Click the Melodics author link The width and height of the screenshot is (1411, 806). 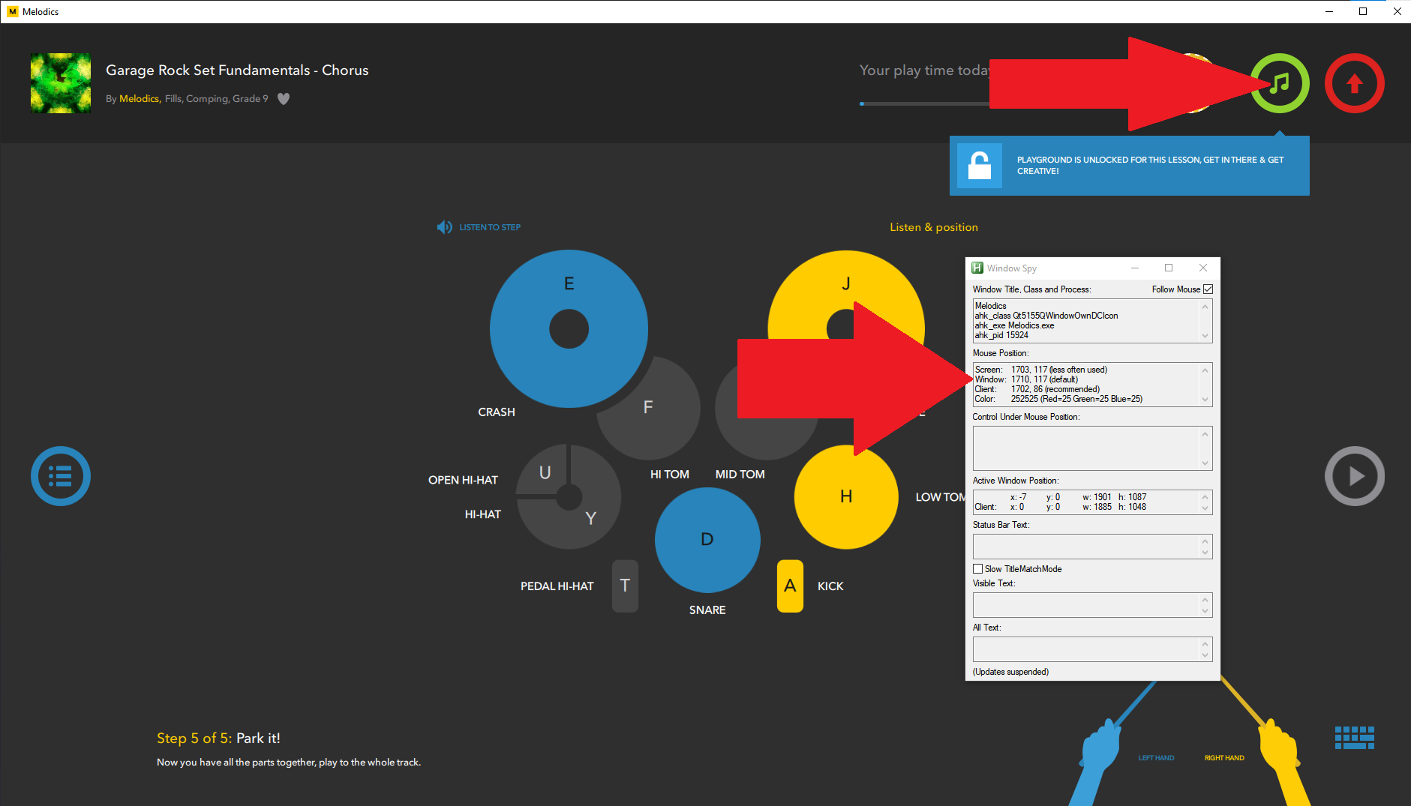click(139, 99)
